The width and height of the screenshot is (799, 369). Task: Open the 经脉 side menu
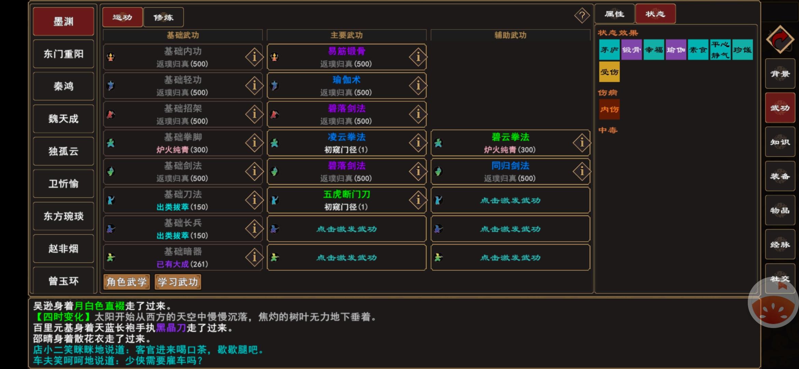pyautogui.click(x=780, y=245)
